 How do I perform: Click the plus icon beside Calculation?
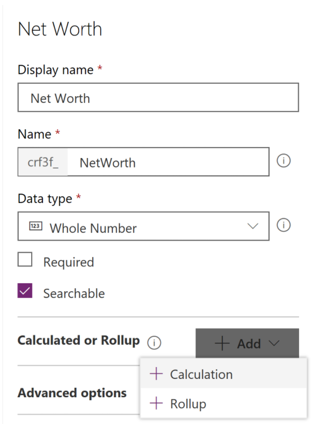156,374
